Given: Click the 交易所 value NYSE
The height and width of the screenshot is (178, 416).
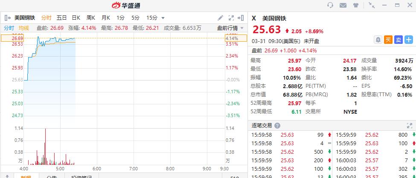Looking at the screenshot, I should (350, 112).
